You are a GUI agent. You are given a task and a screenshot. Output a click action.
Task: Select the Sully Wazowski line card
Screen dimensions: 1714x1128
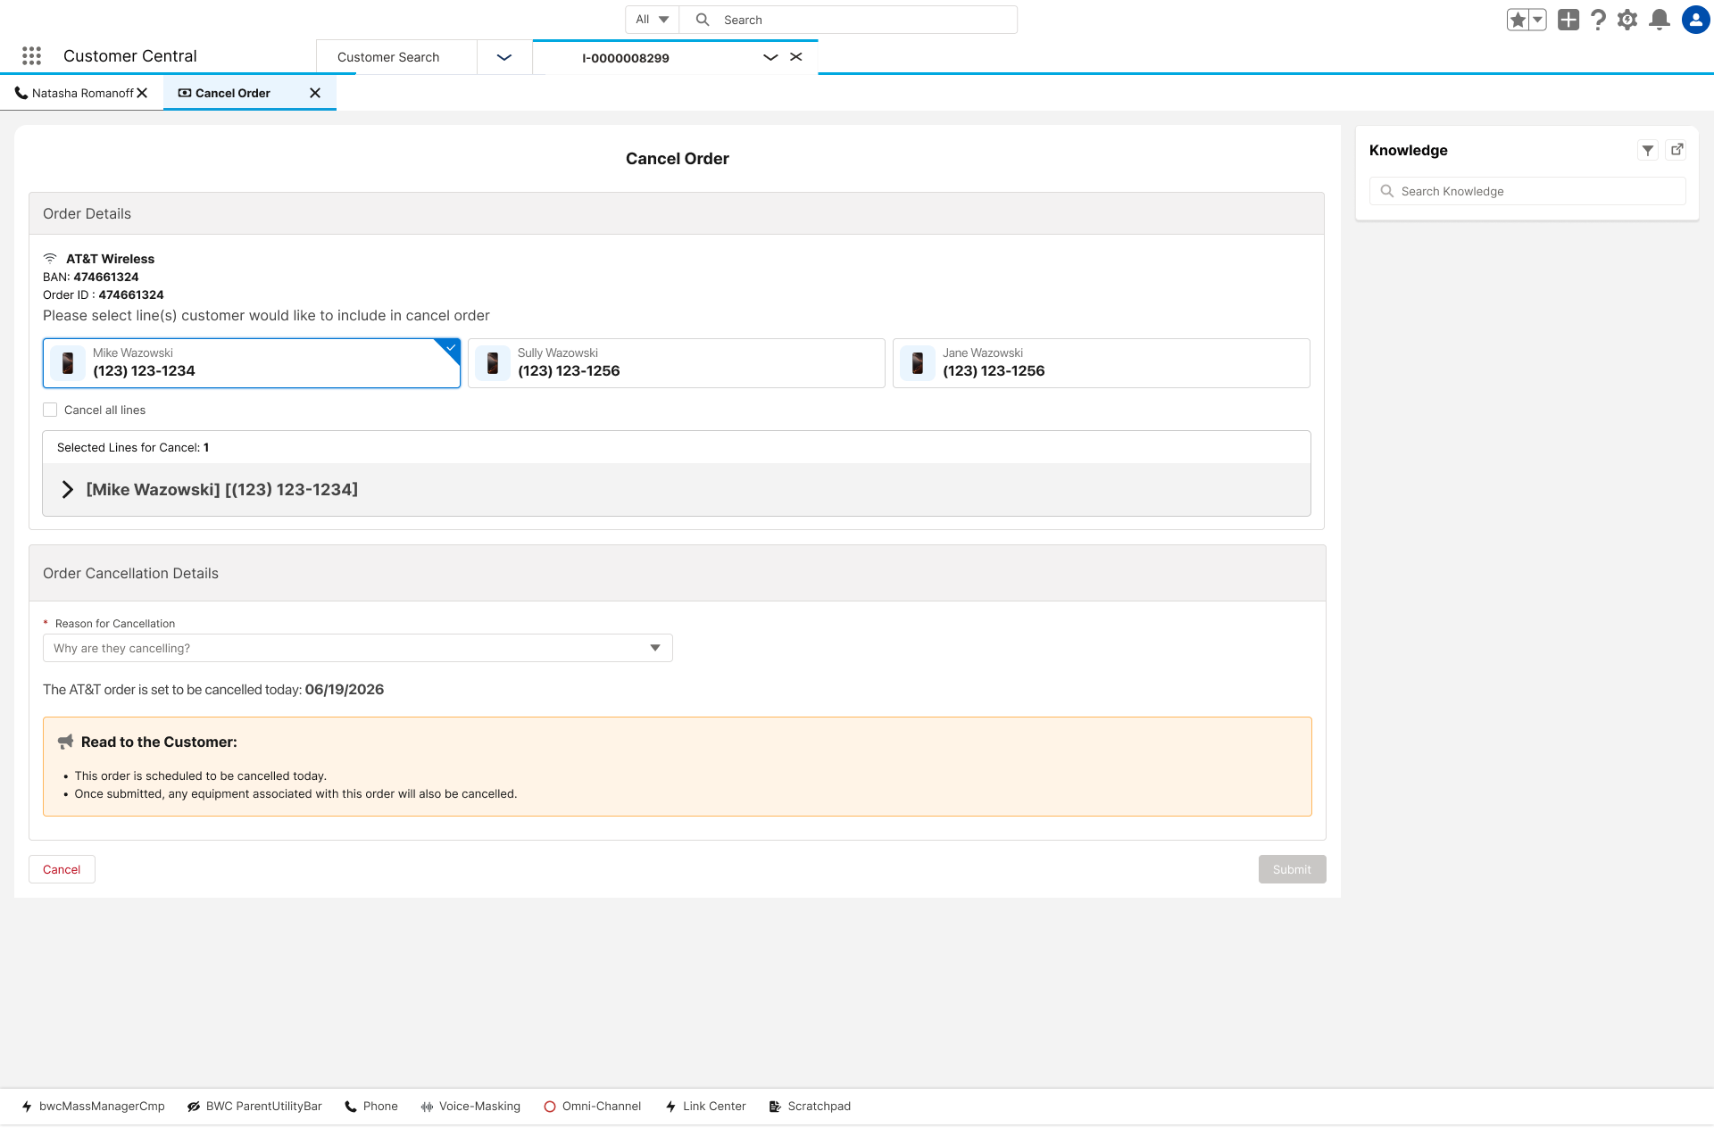point(677,363)
